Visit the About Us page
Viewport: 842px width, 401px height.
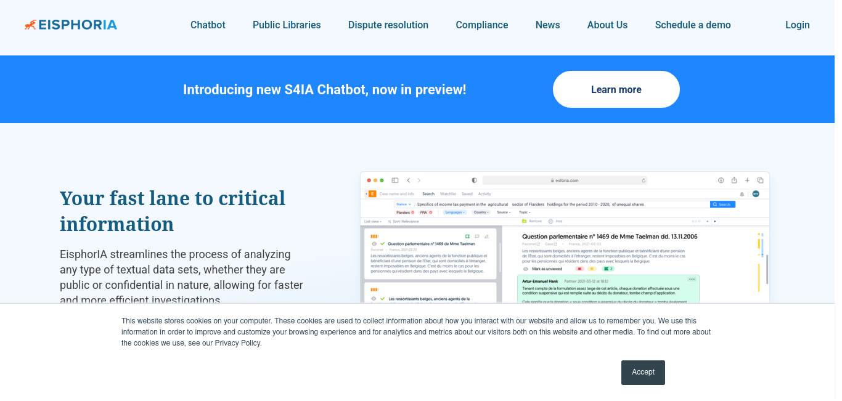607,25
